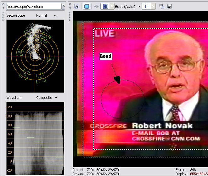Click the preview panel grip handle

(x=70, y=17)
